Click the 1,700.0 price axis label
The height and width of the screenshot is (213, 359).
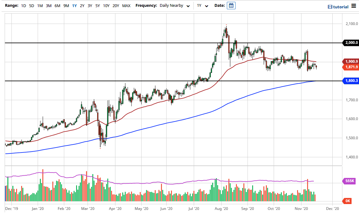click(352, 100)
